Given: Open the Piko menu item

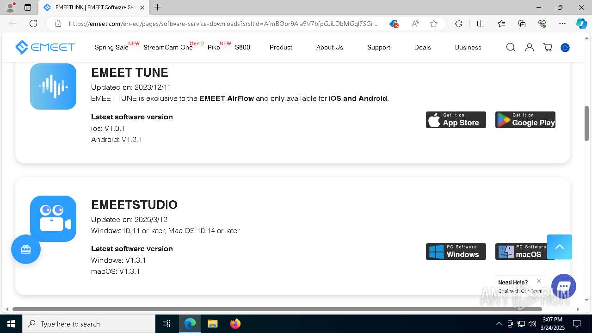Looking at the screenshot, I should pos(214,47).
